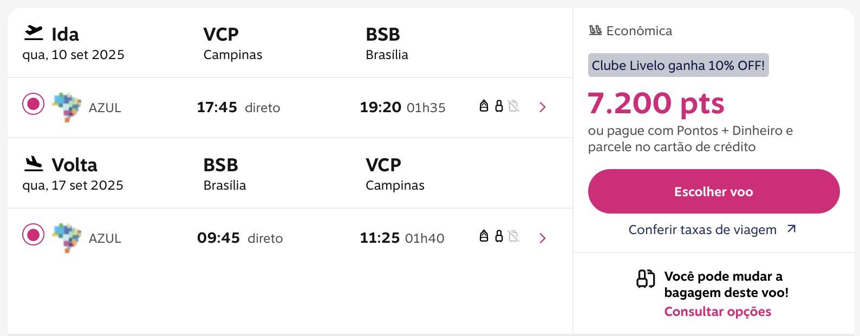Select the 09:45 return Azul flight radio button
The height and width of the screenshot is (336, 860).
(33, 235)
